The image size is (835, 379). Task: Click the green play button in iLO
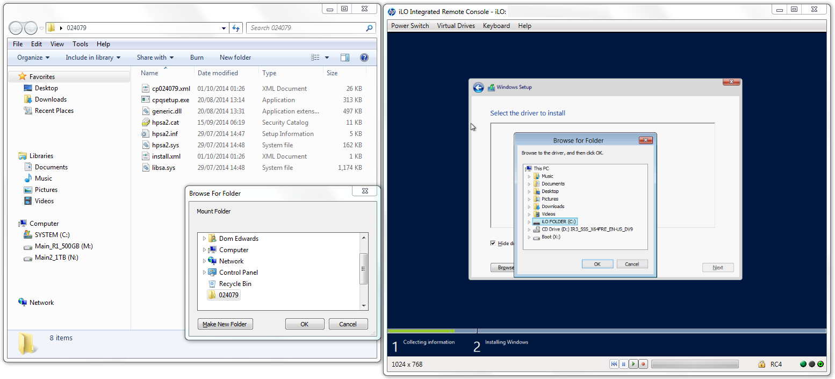coord(633,364)
